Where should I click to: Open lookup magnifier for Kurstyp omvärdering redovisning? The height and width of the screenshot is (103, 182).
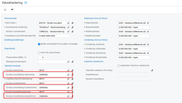(68, 75)
